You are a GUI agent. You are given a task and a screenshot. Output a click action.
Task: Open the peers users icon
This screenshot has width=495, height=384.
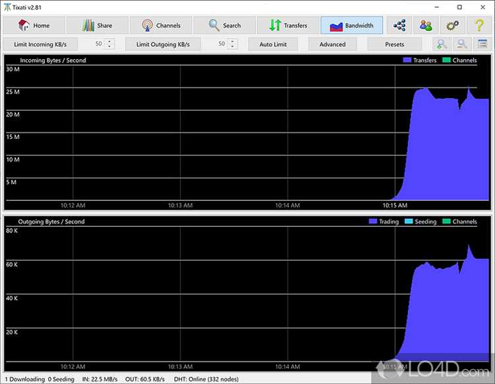click(426, 25)
